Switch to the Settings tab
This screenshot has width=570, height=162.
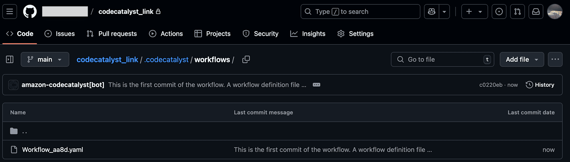point(355,34)
